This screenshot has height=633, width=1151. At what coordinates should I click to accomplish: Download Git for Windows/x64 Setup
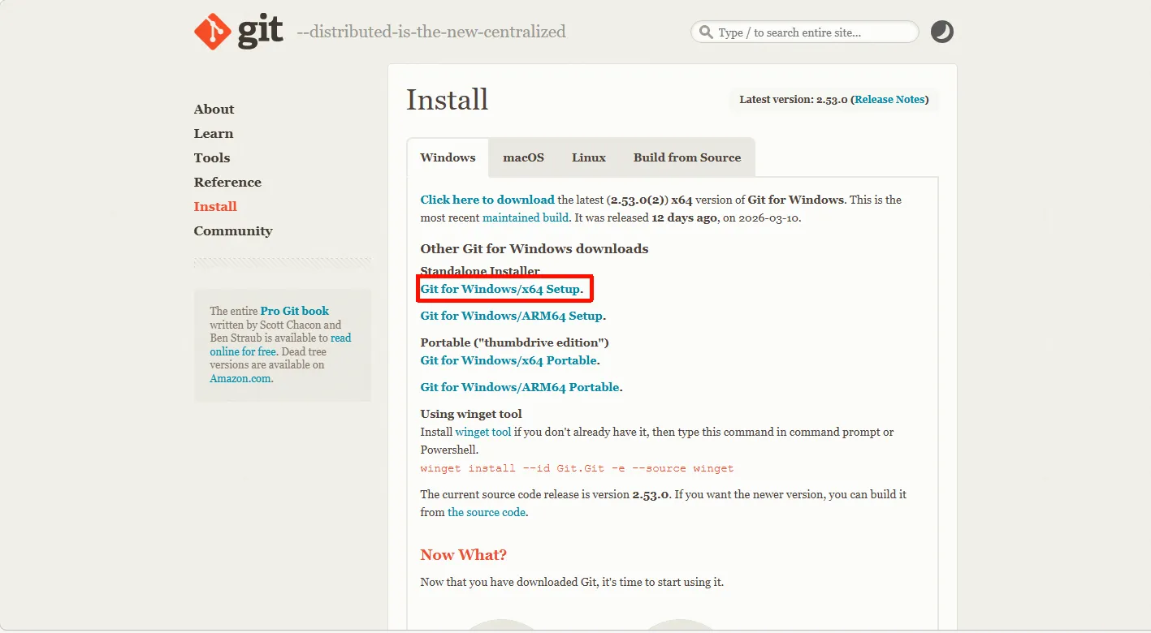tap(500, 289)
